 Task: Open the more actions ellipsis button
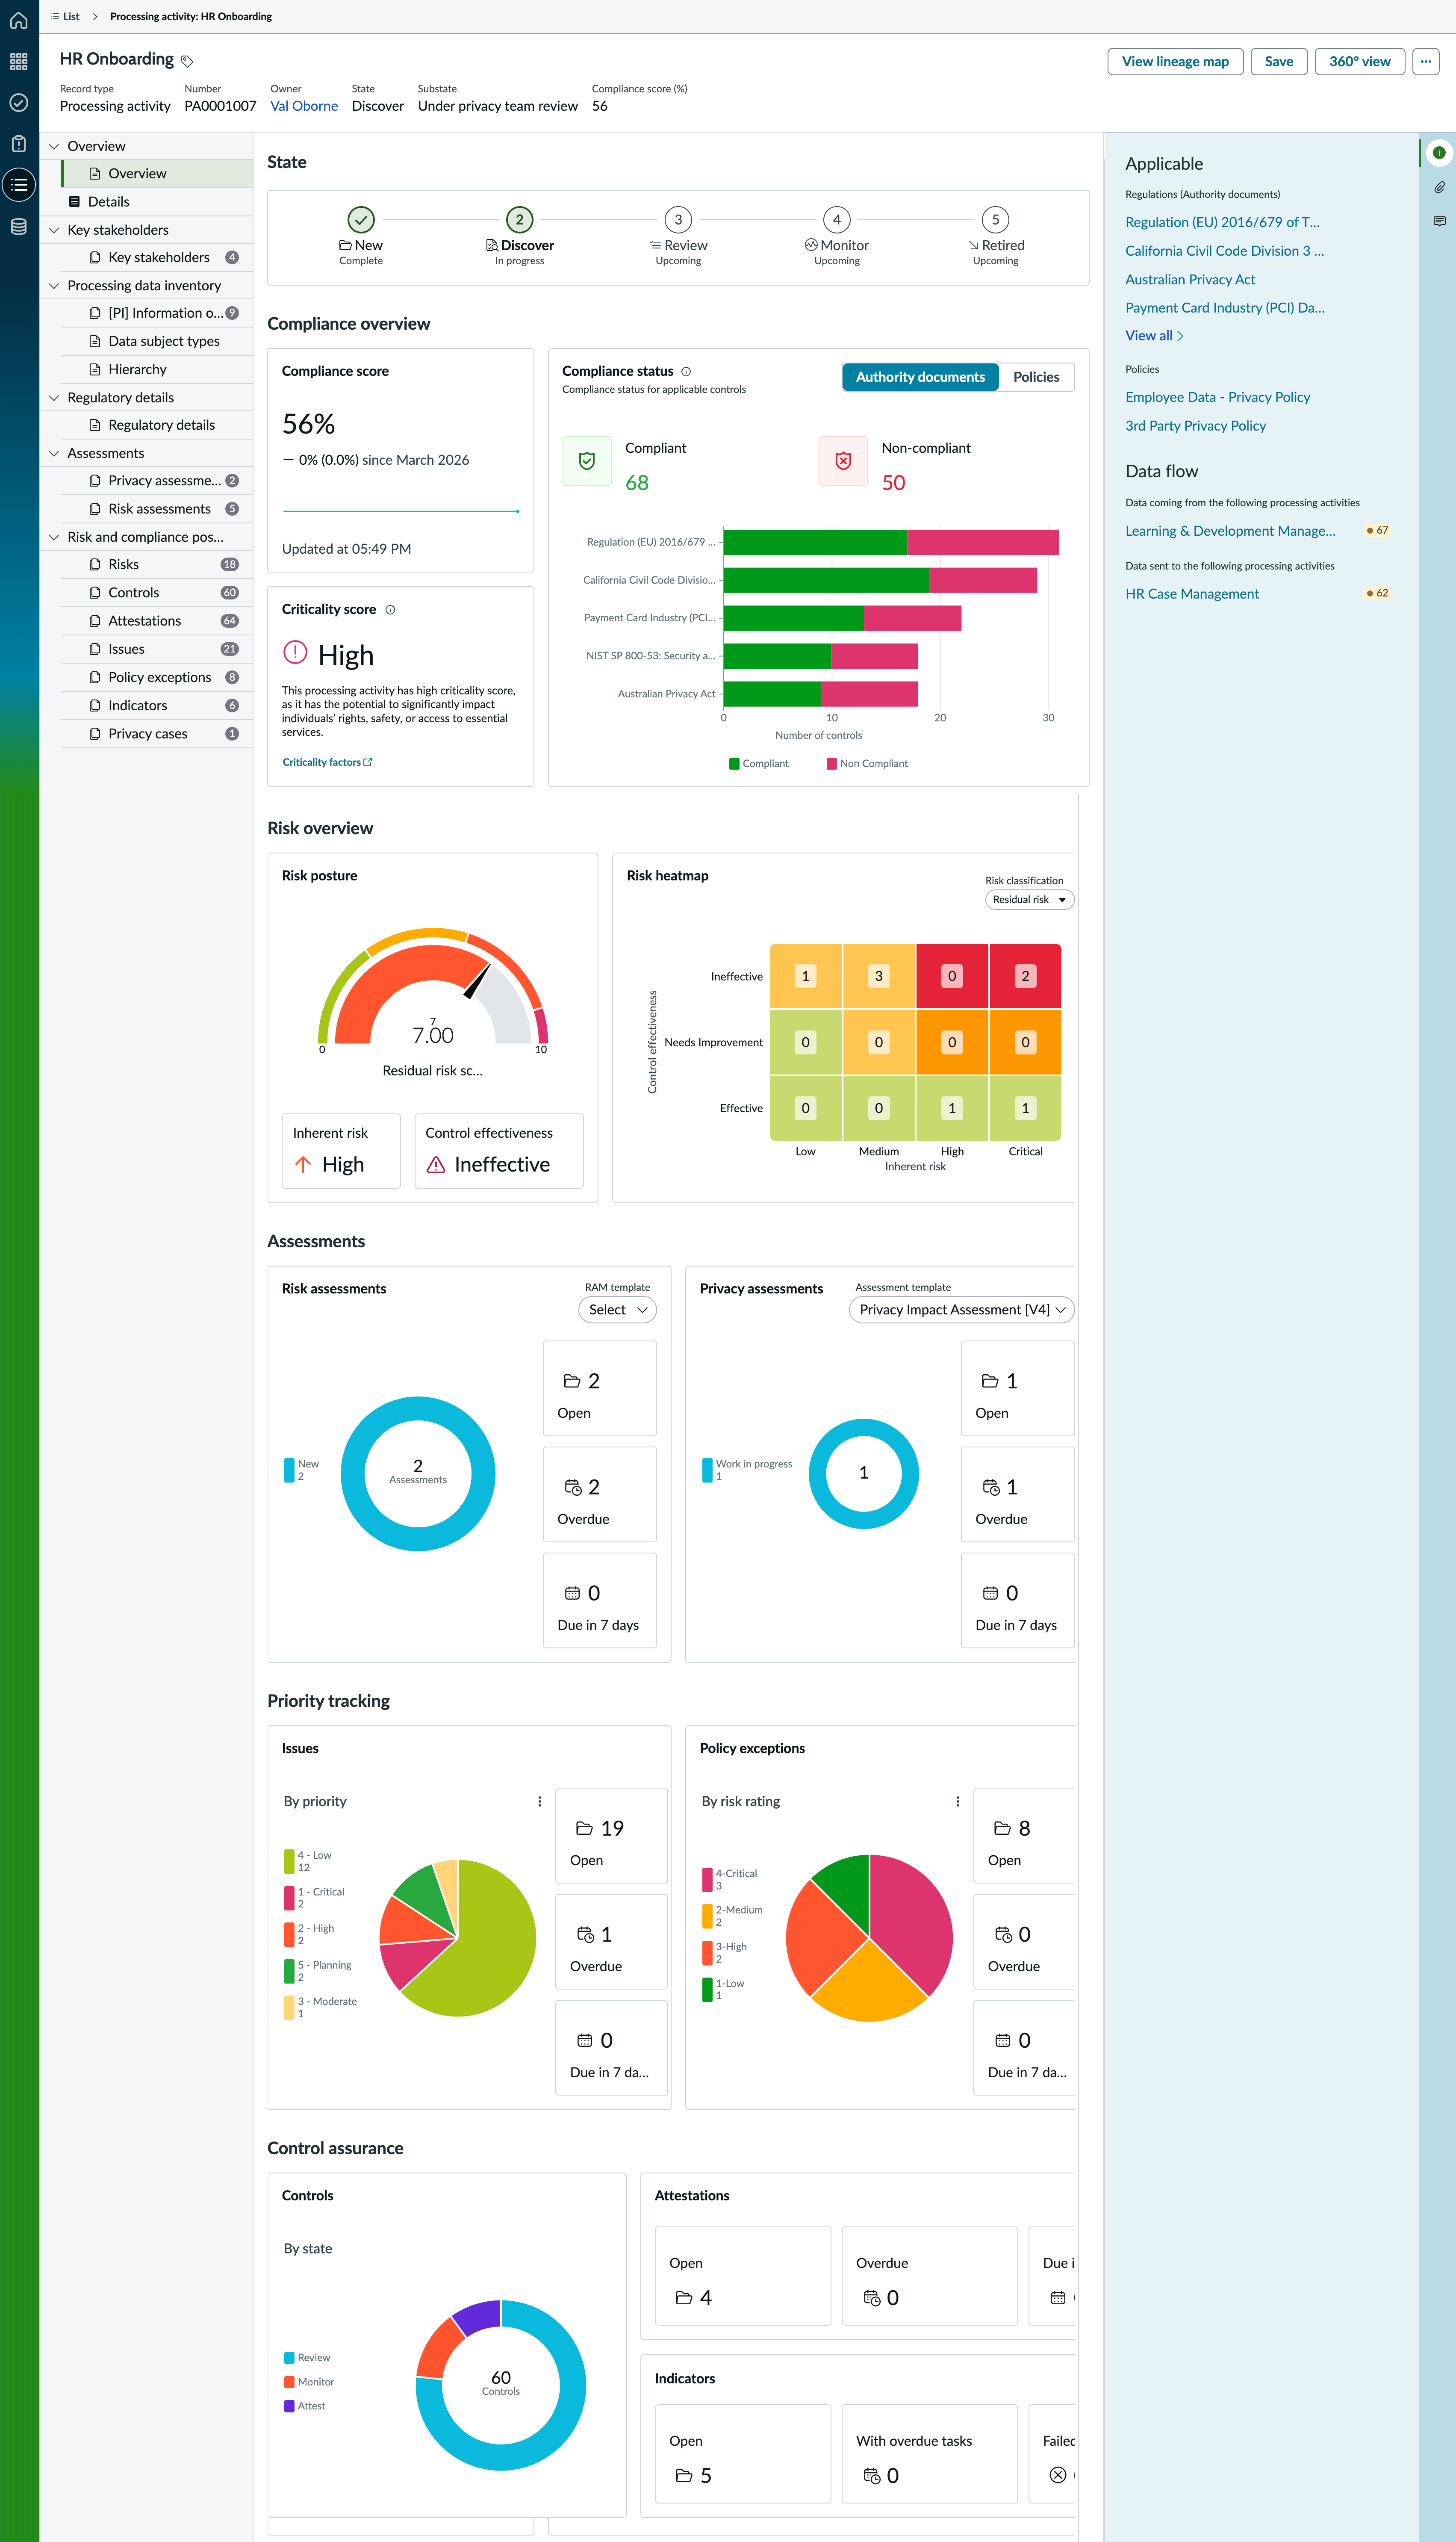(1426, 62)
